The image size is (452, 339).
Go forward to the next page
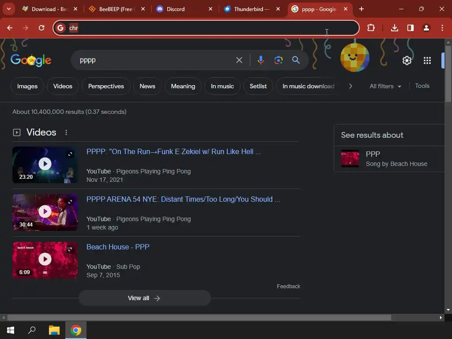[26, 28]
